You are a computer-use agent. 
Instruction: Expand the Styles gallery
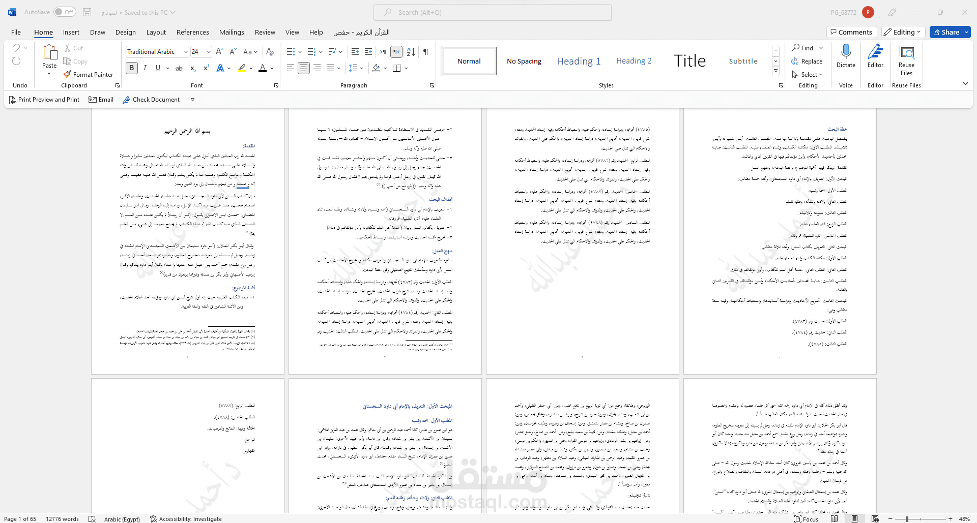776,71
